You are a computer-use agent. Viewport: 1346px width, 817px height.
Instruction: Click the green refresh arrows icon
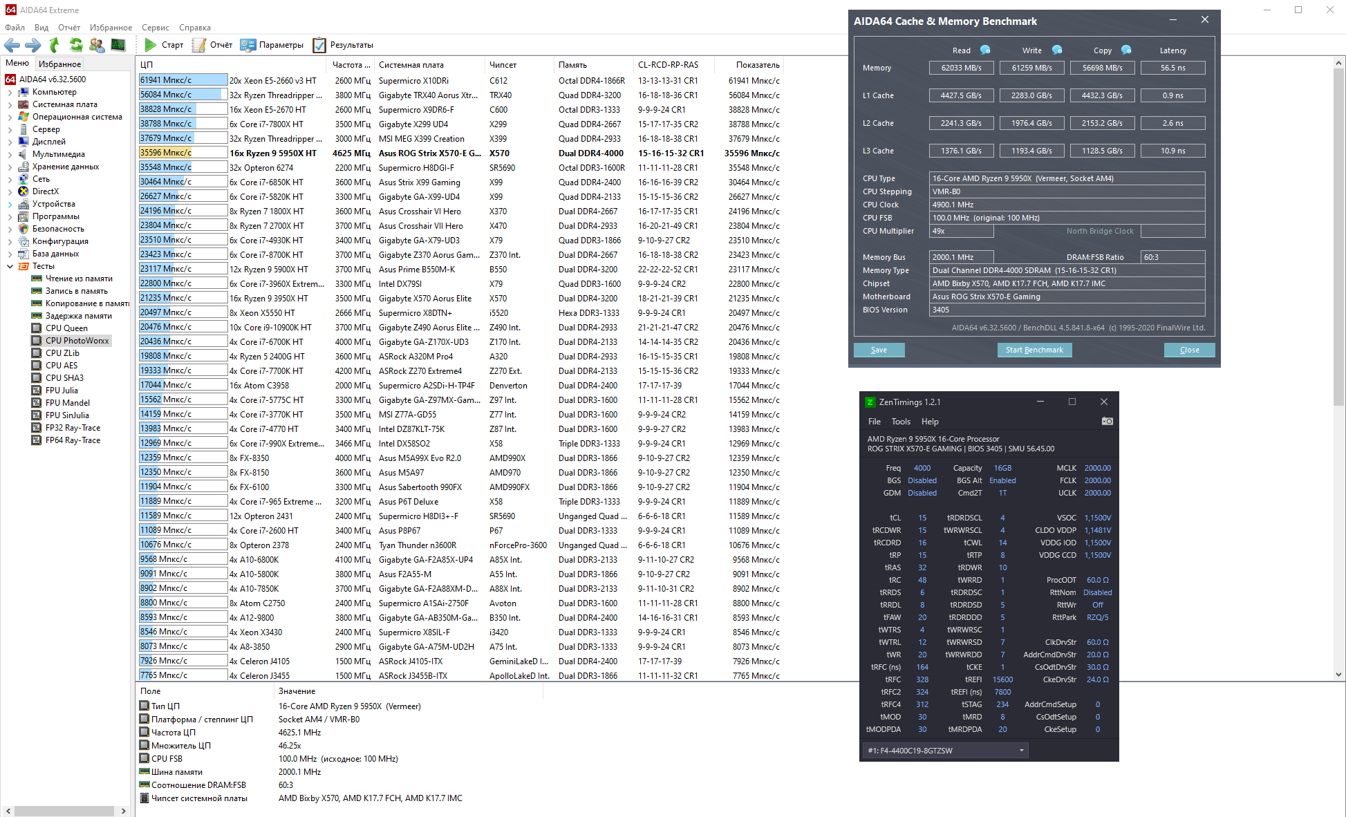point(76,45)
